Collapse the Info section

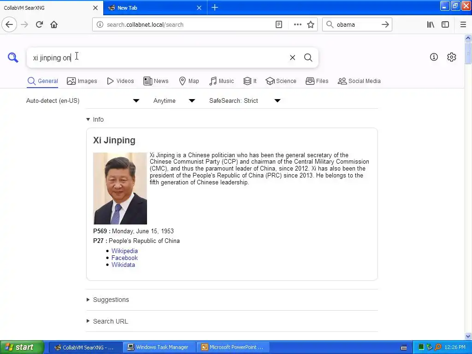(x=95, y=119)
